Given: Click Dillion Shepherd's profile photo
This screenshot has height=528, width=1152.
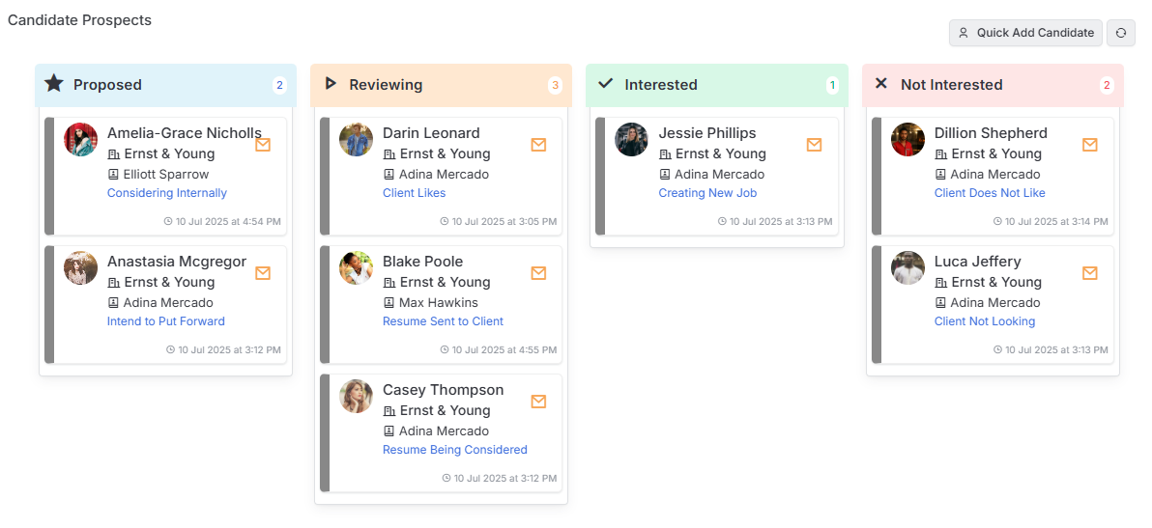Looking at the screenshot, I should click(x=908, y=139).
